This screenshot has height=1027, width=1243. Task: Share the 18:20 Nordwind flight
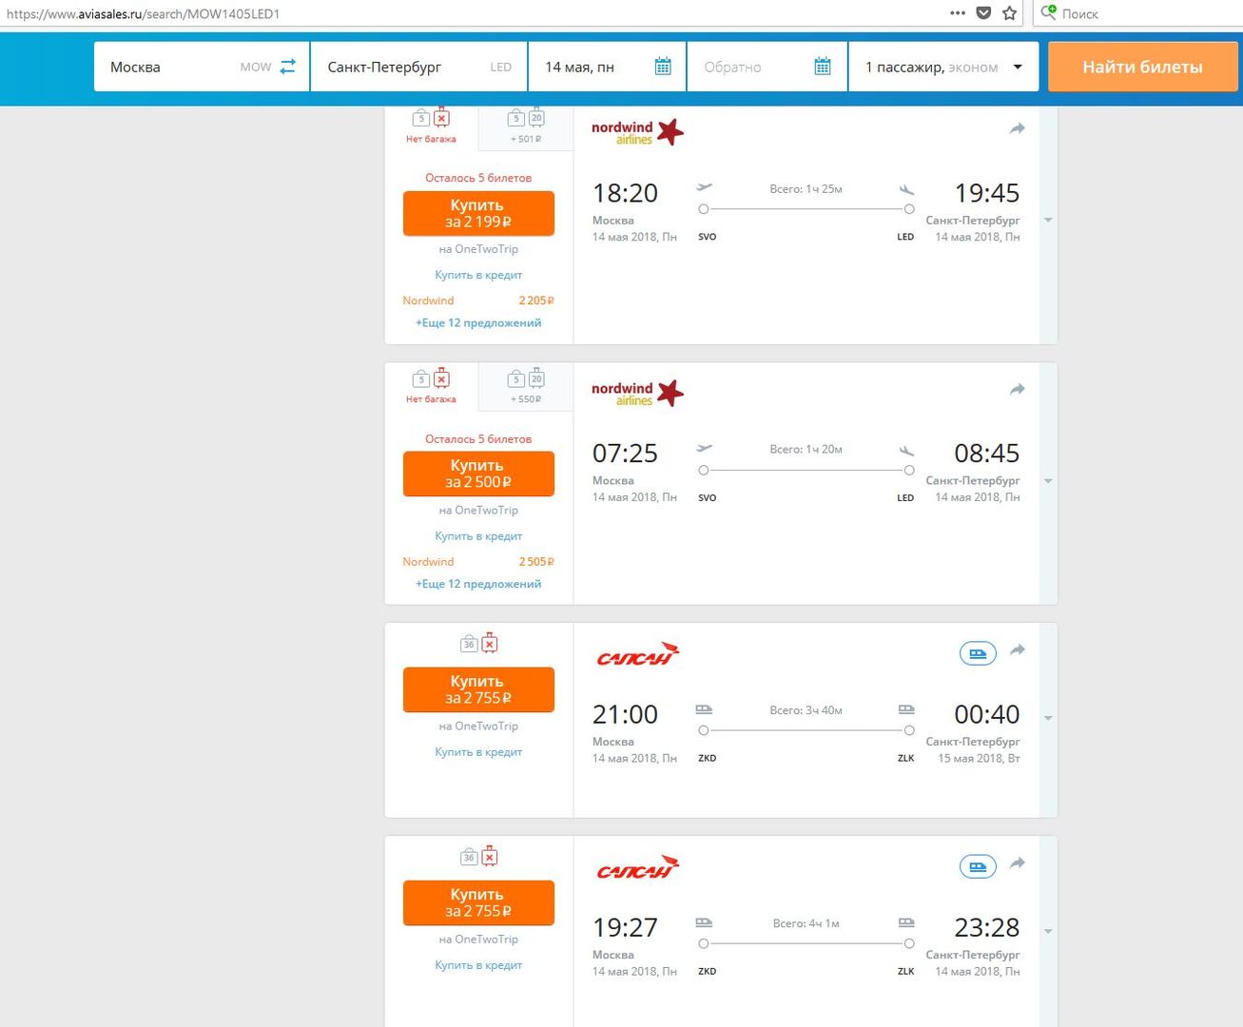click(x=1017, y=128)
